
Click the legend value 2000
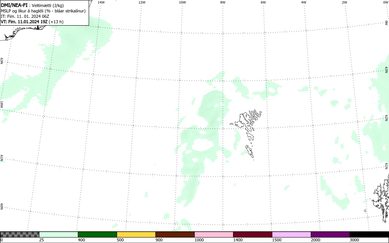click(315, 240)
